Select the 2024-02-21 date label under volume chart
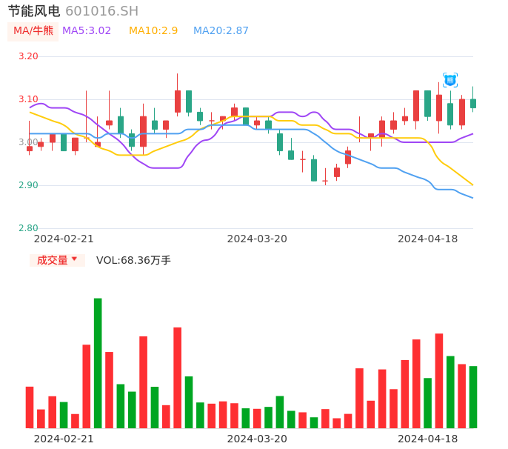Image resolution: width=508 pixels, height=449 pixels. (64, 439)
